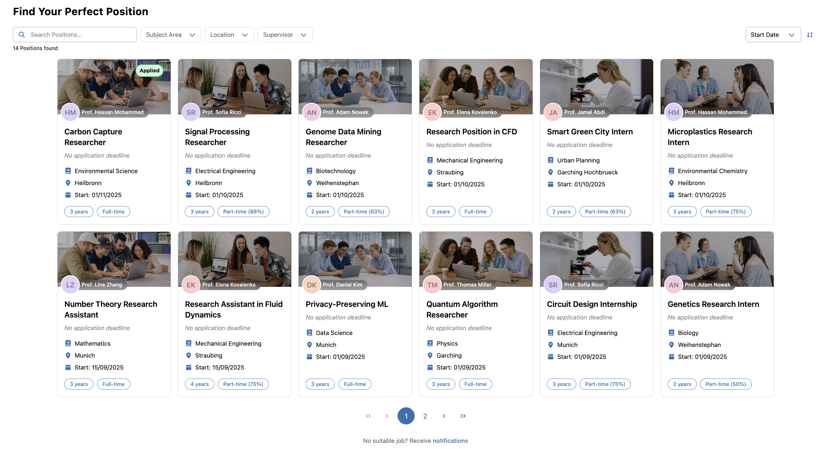Screen dimensions: 830x449
Task: Click location pin beside Weihenstephan on Genome card
Action: click(309, 183)
